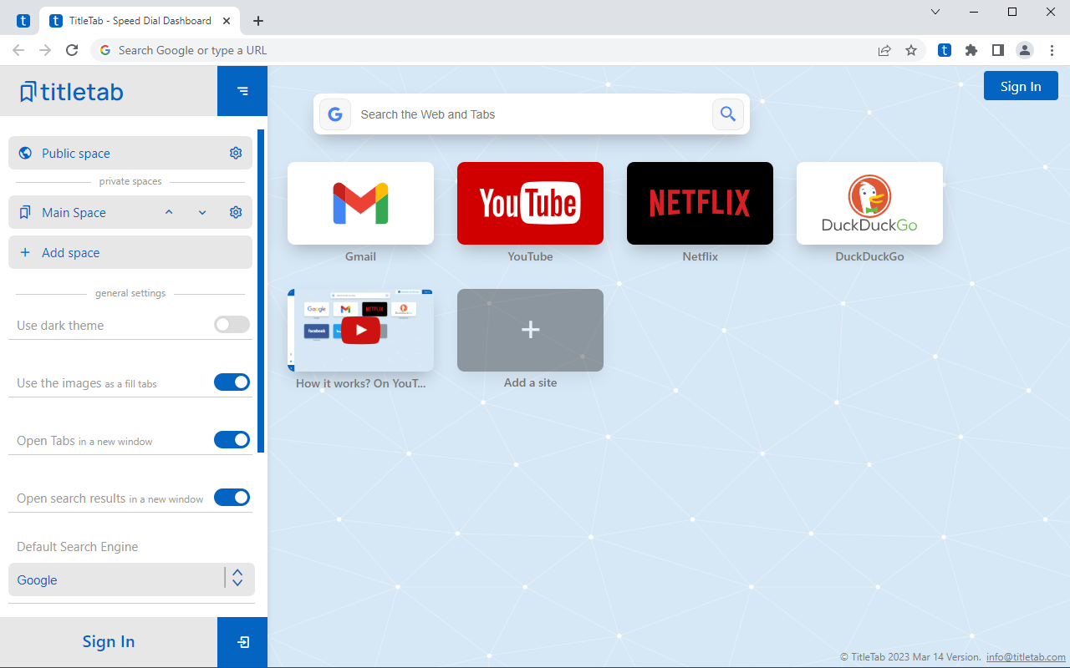The height and width of the screenshot is (668, 1070).
Task: Open the Chrome profile avatar
Action: (x=1025, y=50)
